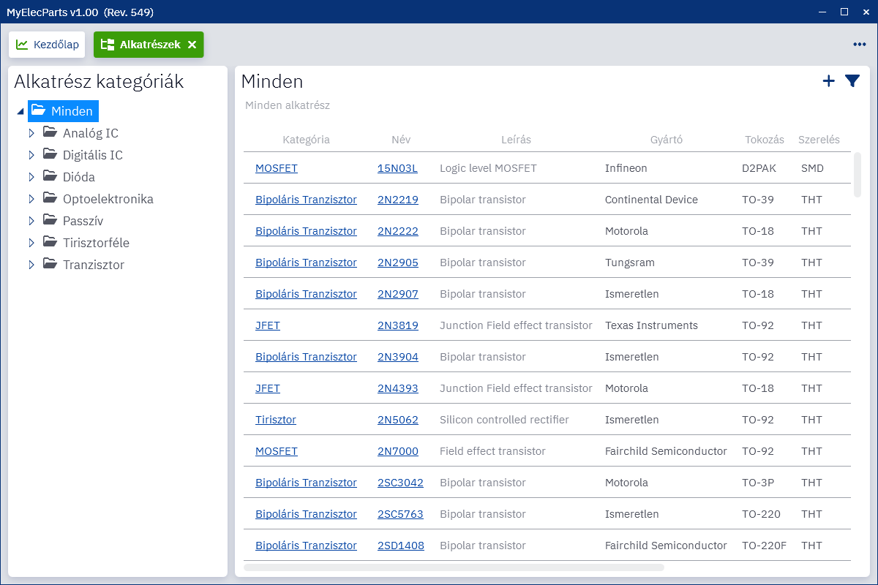878x585 pixels.
Task: Open the JFET category link for 2N3819
Action: (268, 325)
